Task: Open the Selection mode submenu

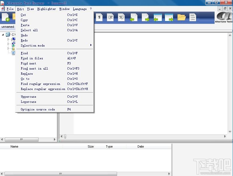Action: pos(55,45)
